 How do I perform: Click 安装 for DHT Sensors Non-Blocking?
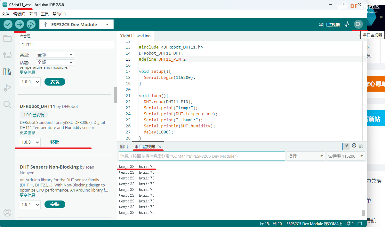[55, 204]
